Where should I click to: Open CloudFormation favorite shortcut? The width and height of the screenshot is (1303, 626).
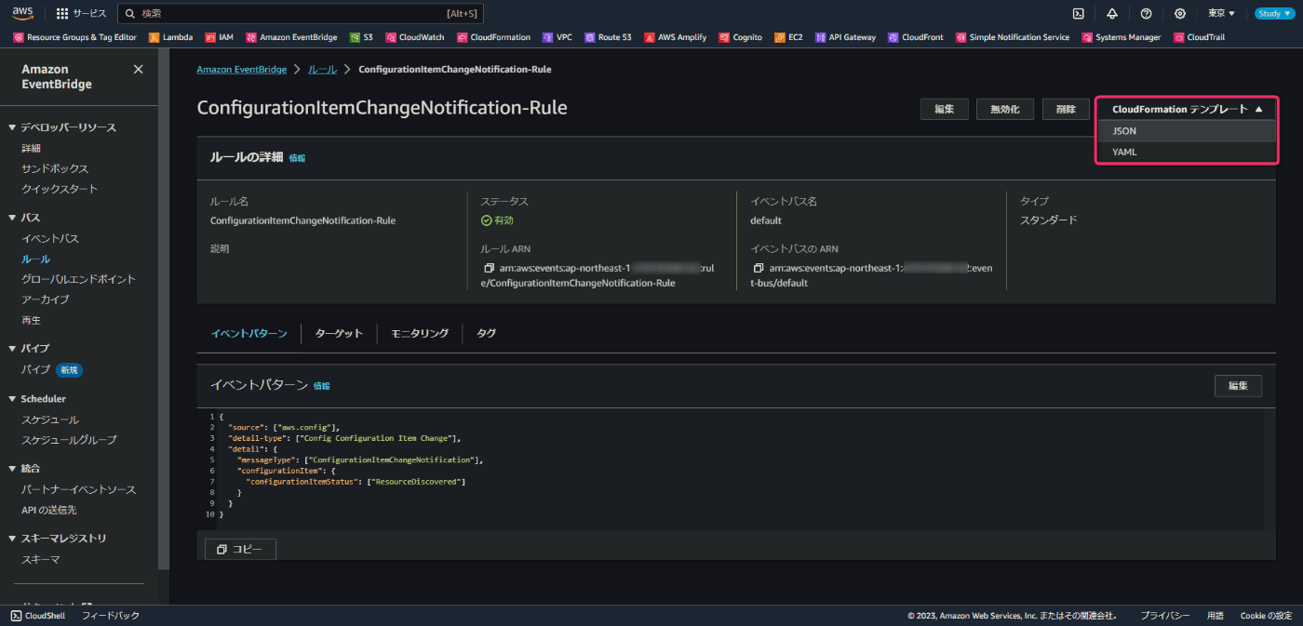(x=493, y=37)
